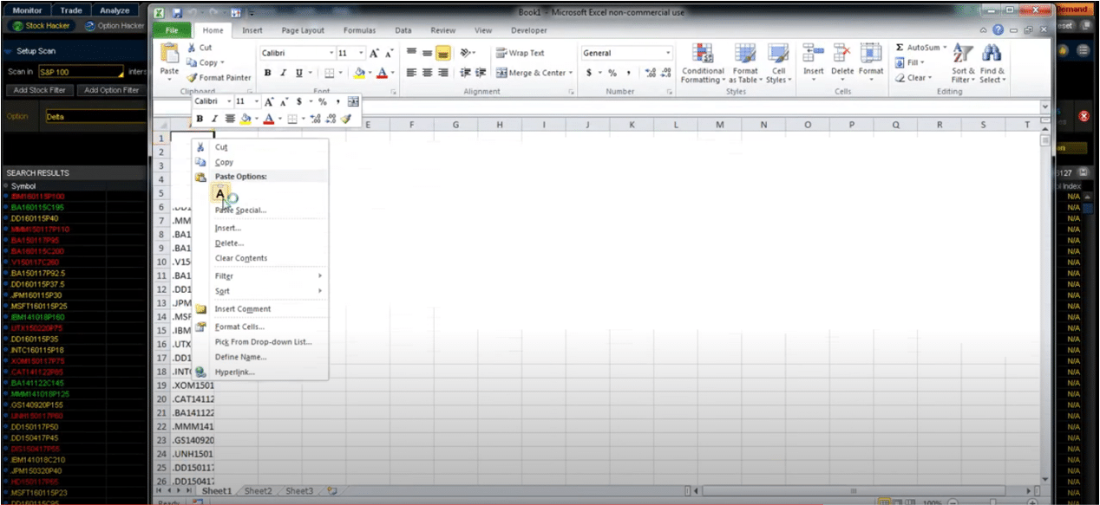
Task: Click the ribbon Percent Style icon
Action: coord(612,73)
